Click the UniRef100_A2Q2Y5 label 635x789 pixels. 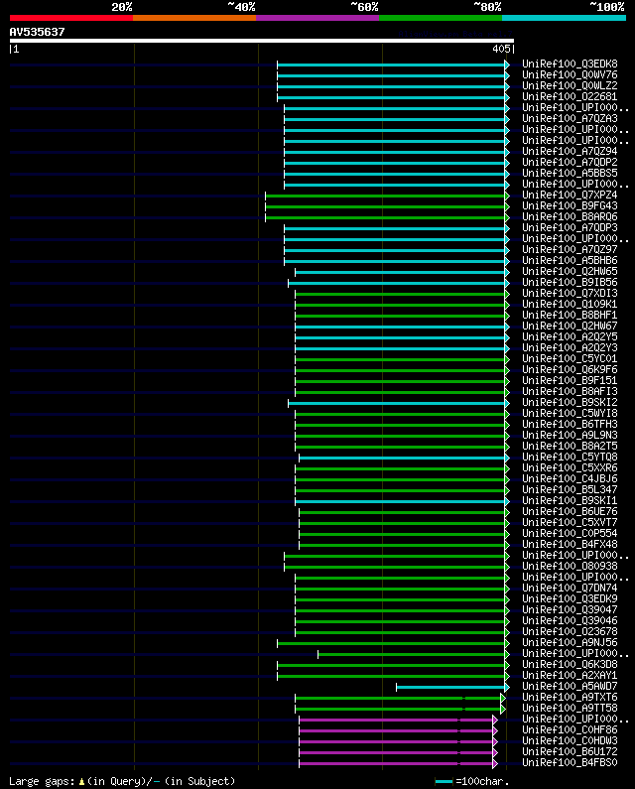pyautogui.click(x=570, y=337)
